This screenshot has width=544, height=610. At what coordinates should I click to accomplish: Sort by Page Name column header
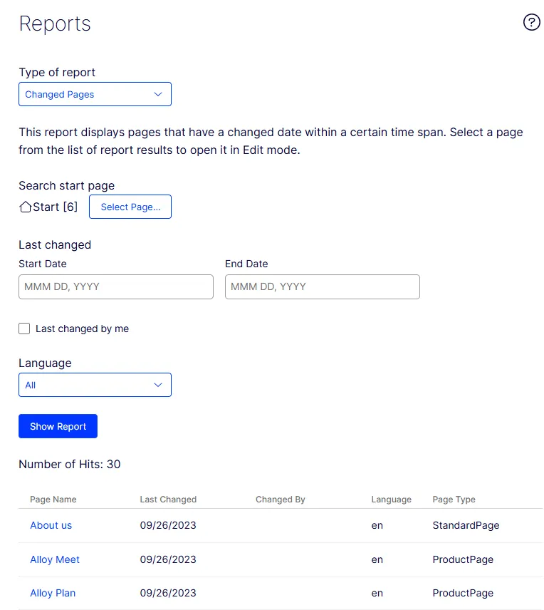click(53, 499)
